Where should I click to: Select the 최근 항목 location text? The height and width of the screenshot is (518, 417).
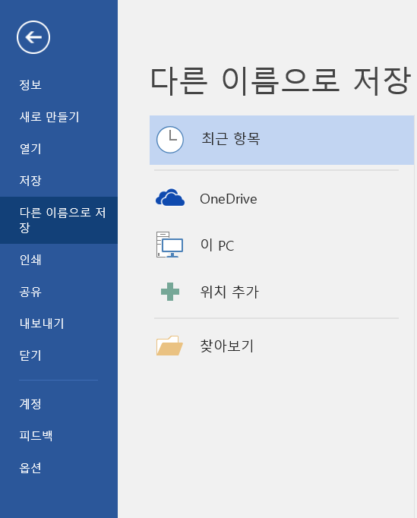pyautogui.click(x=231, y=139)
